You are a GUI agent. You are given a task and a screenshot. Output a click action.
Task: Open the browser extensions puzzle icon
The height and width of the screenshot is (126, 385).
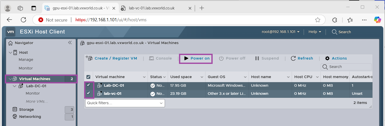(x=335, y=20)
